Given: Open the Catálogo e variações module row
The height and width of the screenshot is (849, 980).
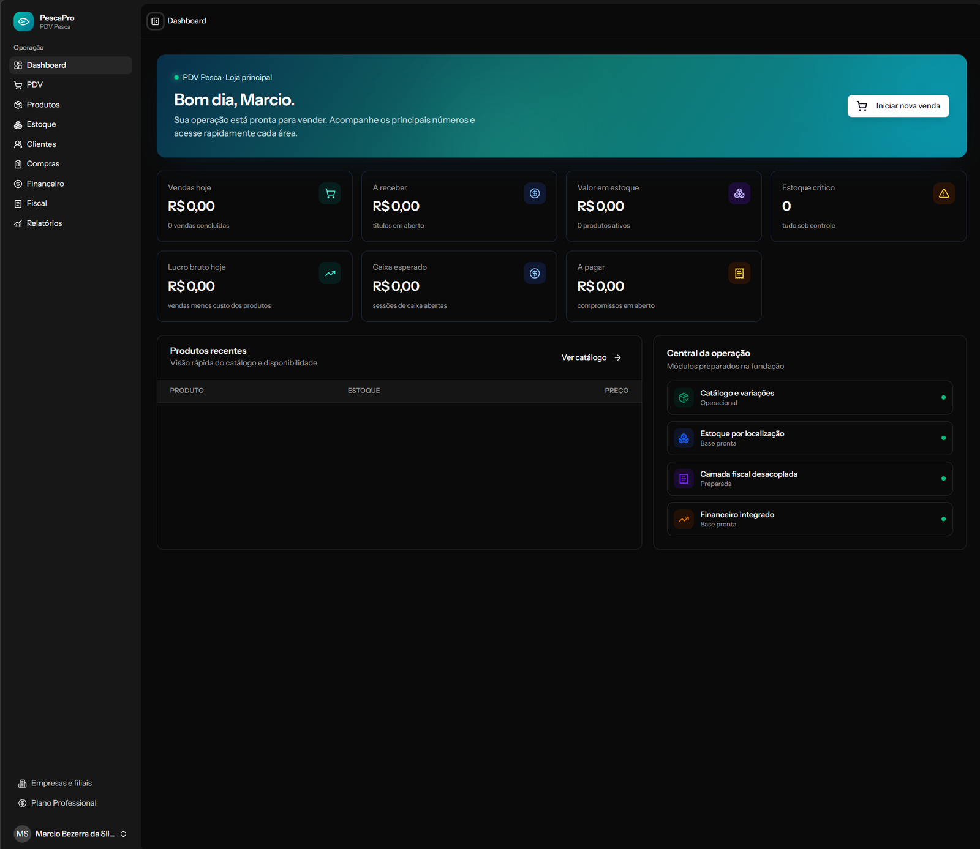Looking at the screenshot, I should 810,398.
